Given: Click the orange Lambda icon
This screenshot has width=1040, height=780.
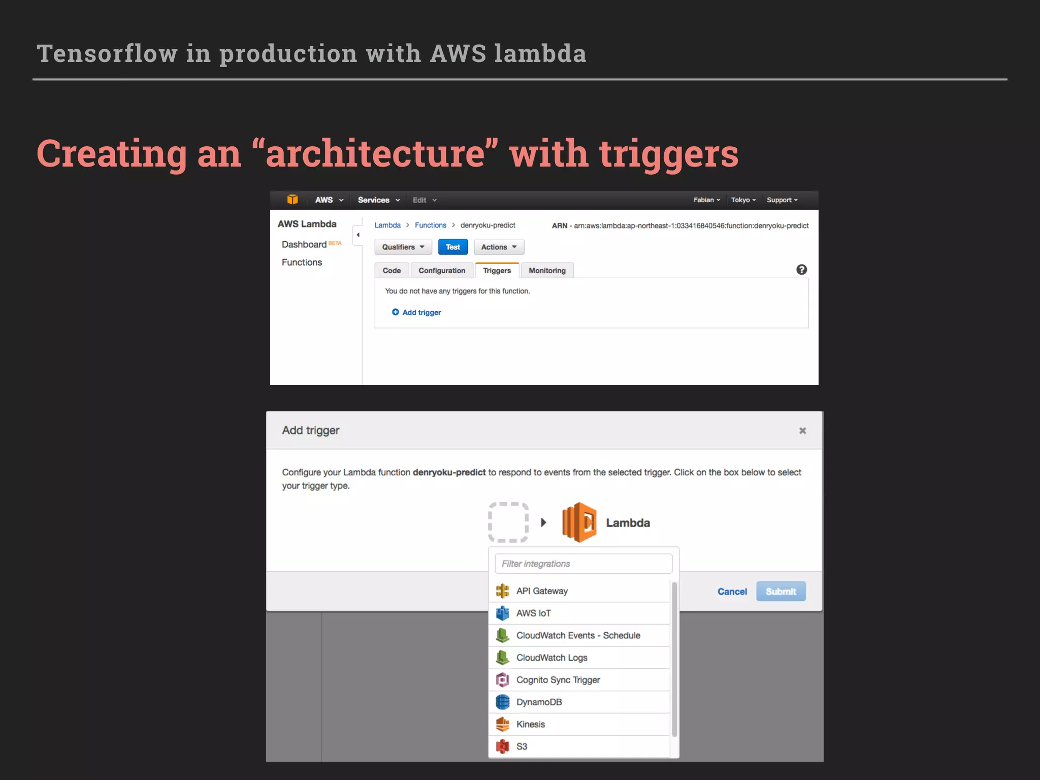Looking at the screenshot, I should (x=579, y=523).
